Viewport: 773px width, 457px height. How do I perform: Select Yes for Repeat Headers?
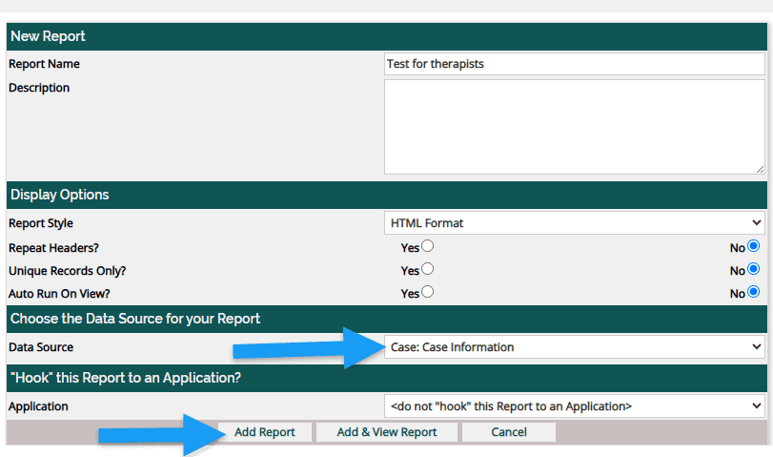[427, 246]
